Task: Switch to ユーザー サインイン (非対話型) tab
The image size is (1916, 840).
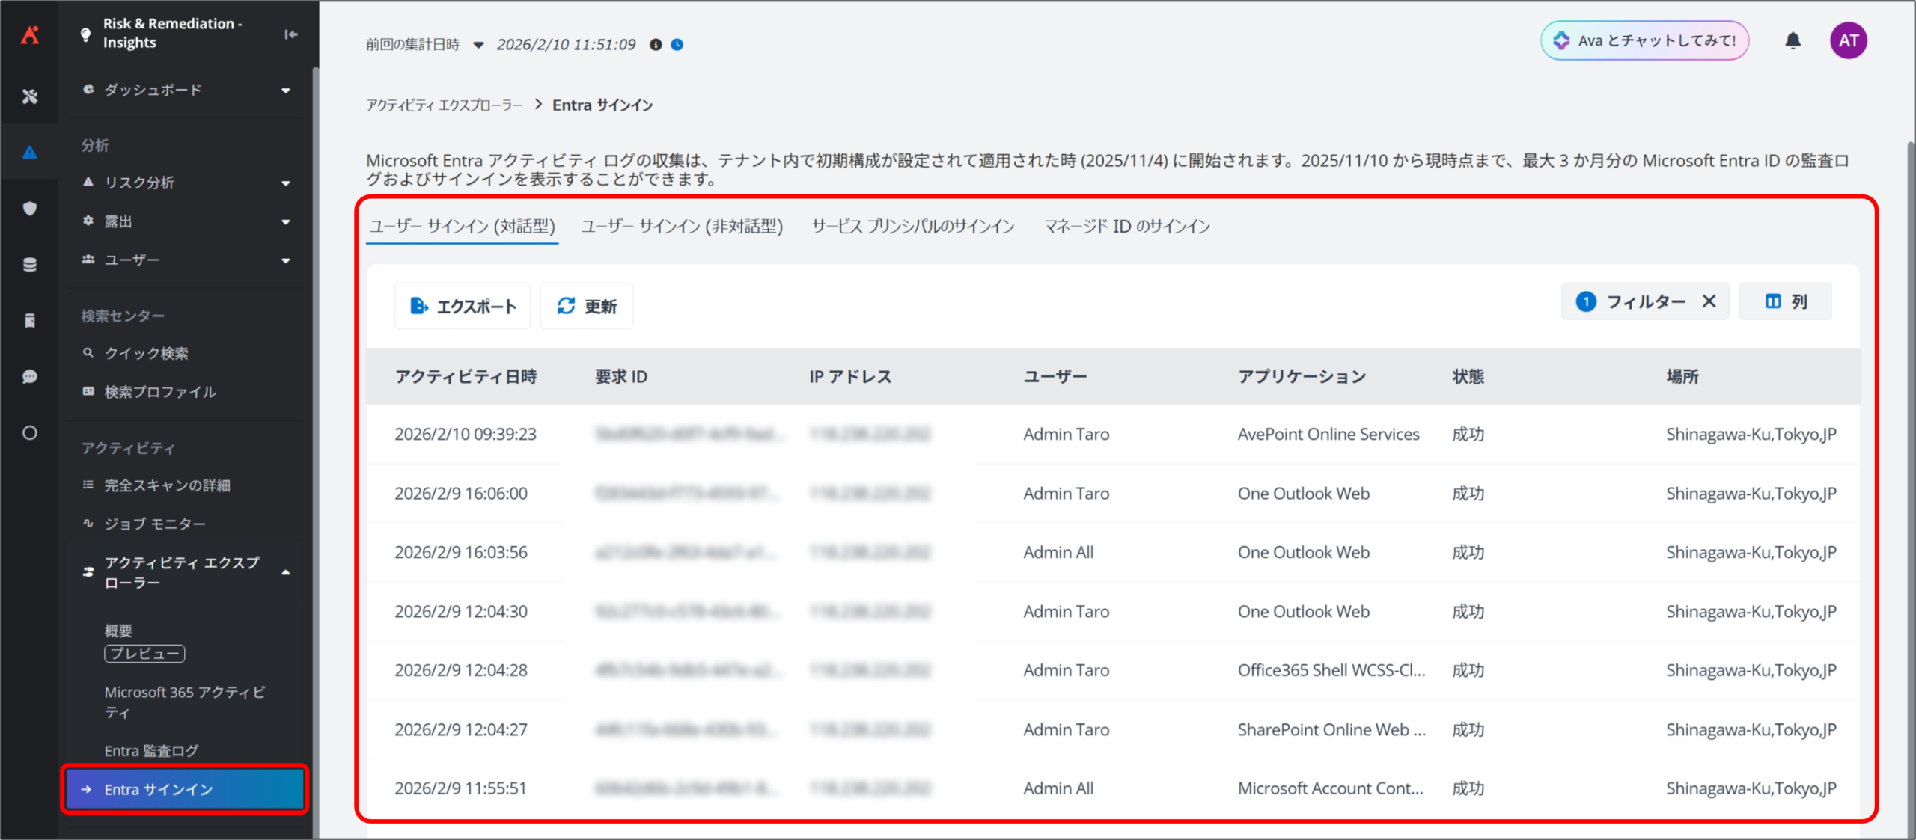Action: 682,226
